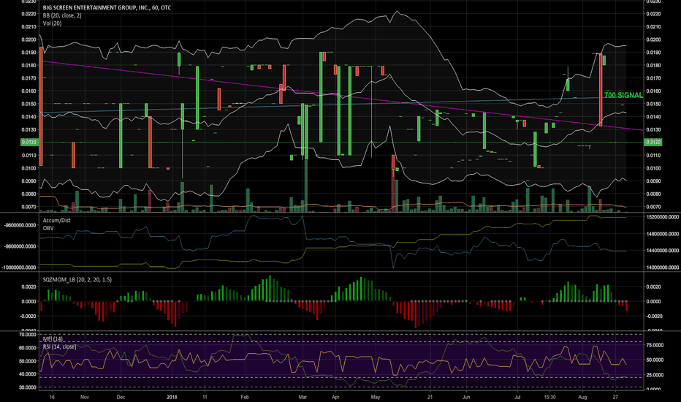This screenshot has height=402, width=681.
Task: Click the 16 label on the time axis
Action: [52, 397]
